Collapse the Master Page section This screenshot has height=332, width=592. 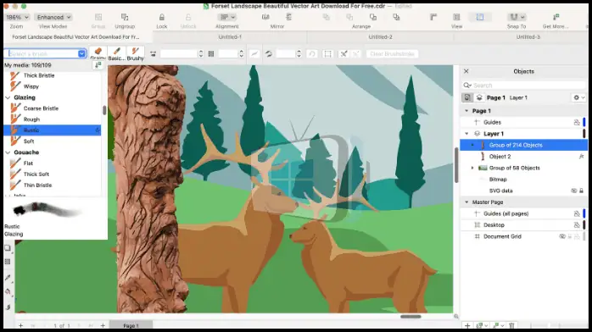coord(466,202)
